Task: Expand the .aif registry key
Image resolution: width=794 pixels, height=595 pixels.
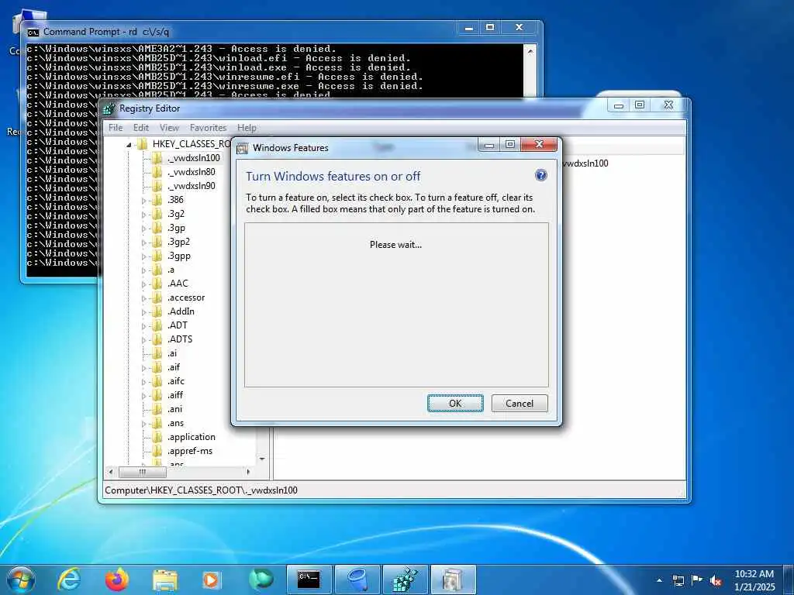Action: tap(143, 368)
